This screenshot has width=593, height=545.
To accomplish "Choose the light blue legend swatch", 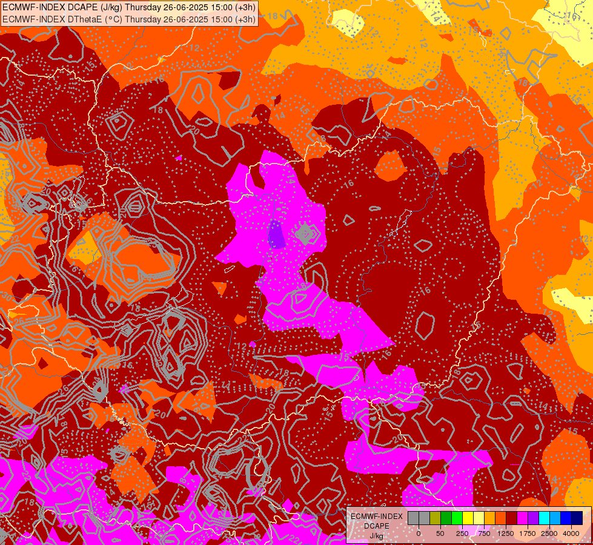I will [555, 518].
